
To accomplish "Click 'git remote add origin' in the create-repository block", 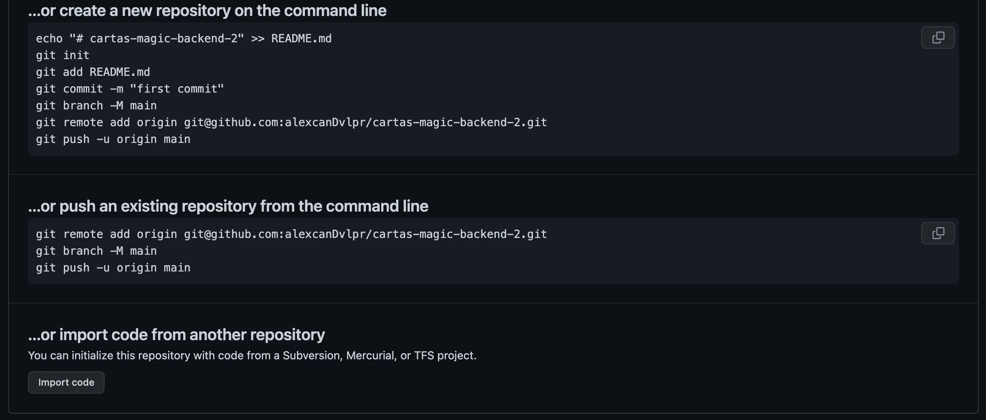I will [x=106, y=123].
